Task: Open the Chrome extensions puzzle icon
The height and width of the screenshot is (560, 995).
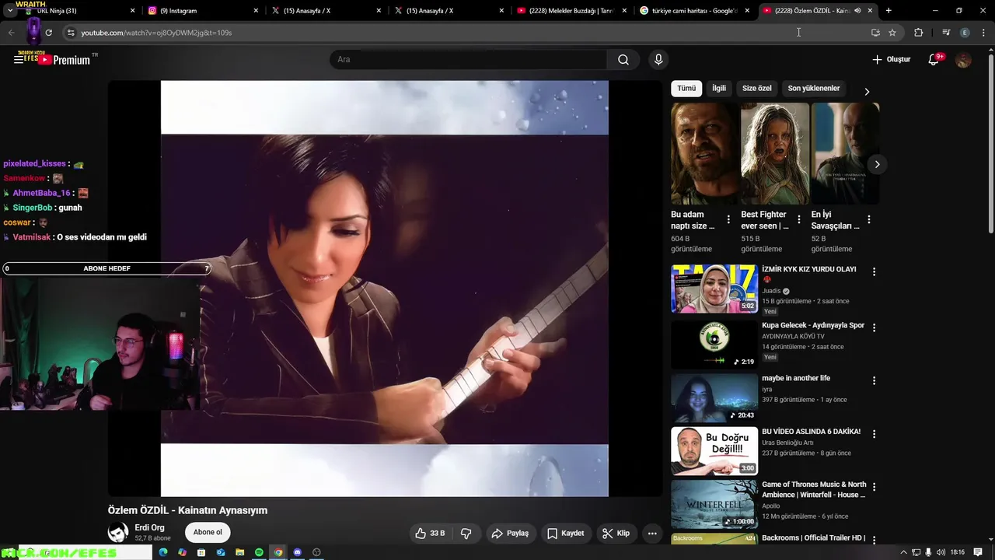Action: point(919,33)
